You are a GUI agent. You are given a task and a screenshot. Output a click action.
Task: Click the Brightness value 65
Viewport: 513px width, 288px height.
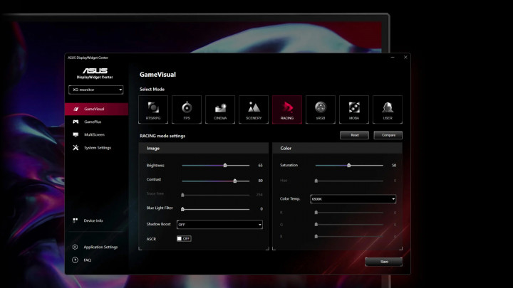[x=261, y=165]
